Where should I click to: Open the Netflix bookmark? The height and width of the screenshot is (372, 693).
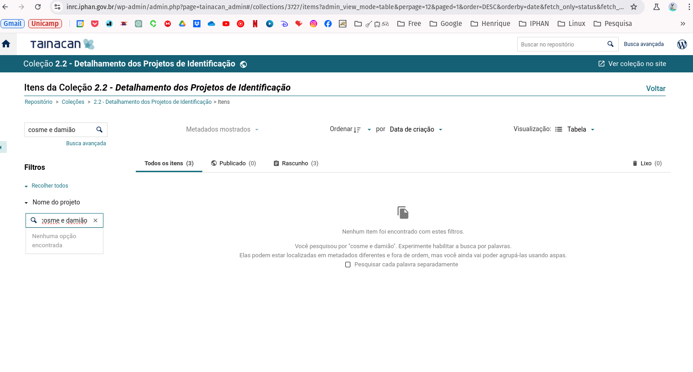coord(255,24)
